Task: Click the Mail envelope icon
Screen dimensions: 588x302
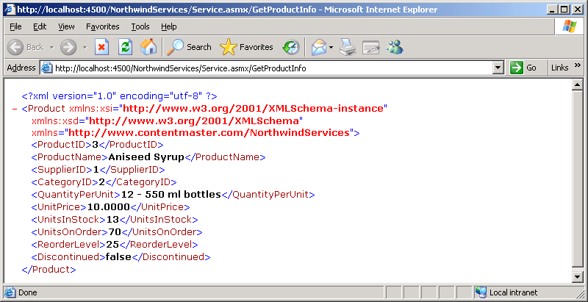Action: pos(318,47)
